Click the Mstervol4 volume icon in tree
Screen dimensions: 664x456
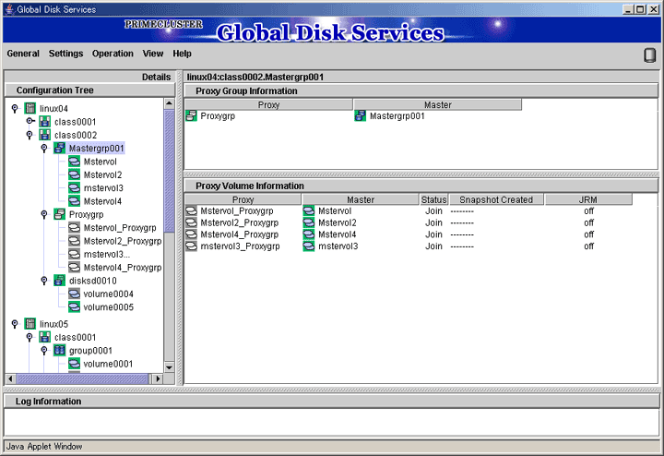74,201
